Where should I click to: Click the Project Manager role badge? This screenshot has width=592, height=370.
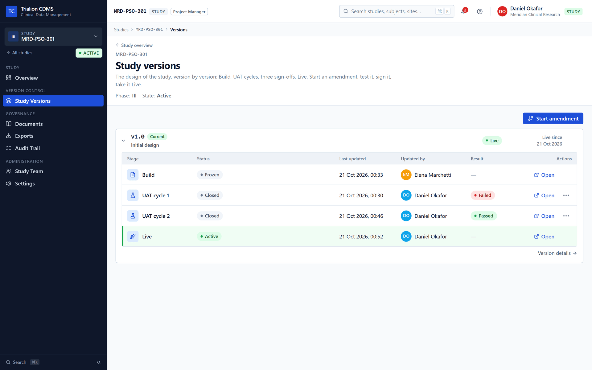coord(189,11)
